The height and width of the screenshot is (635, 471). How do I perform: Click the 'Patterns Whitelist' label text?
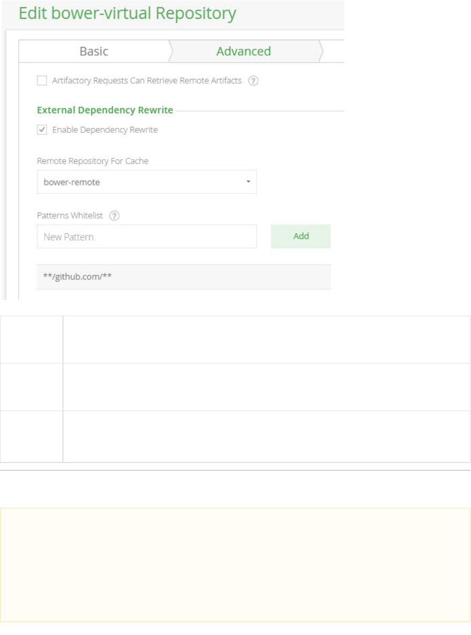pyautogui.click(x=70, y=216)
